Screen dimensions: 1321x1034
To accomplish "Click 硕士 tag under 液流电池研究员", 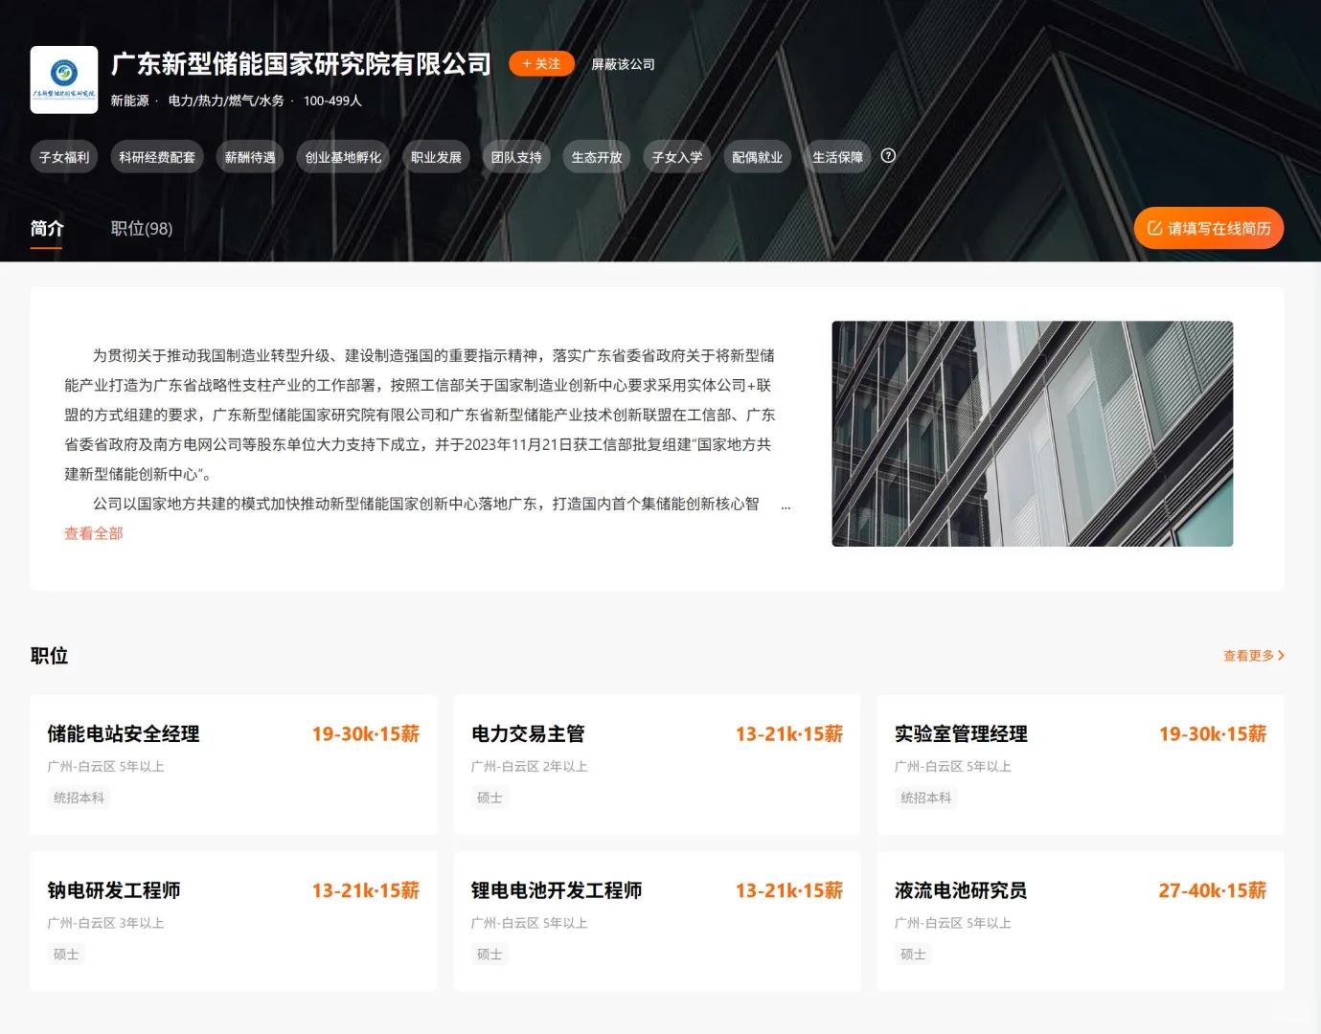I will click(x=913, y=954).
